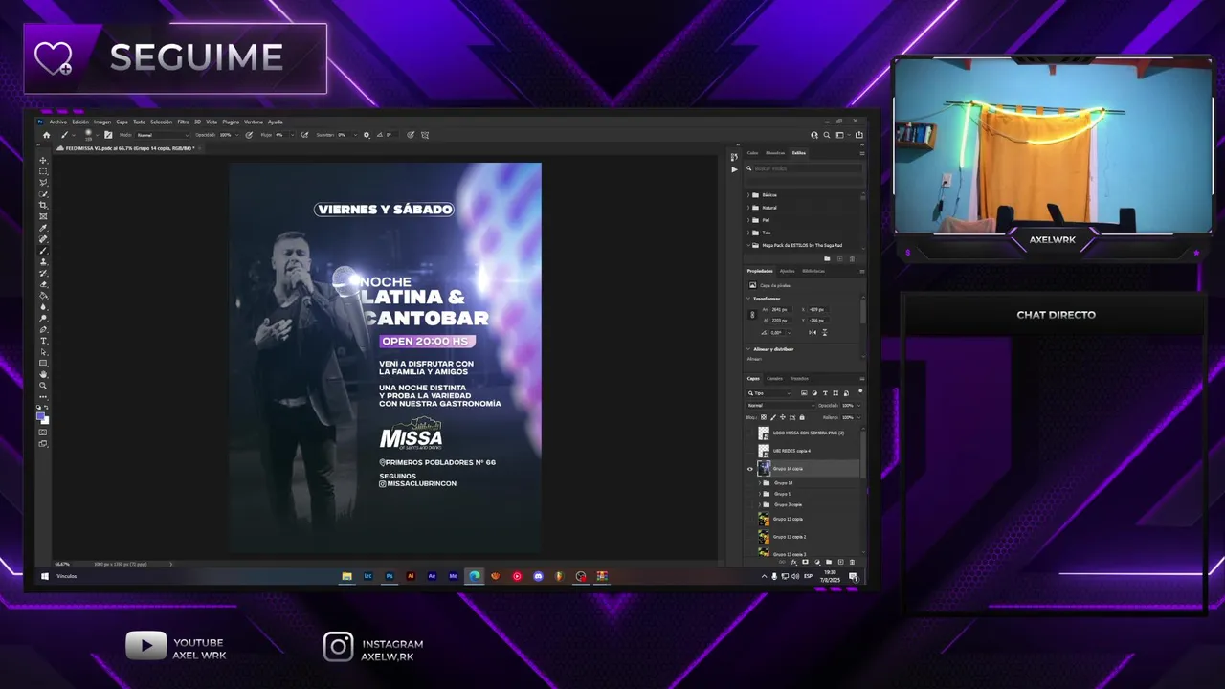Create new adjustment layer icon
The height and width of the screenshot is (689, 1225).
[817, 562]
